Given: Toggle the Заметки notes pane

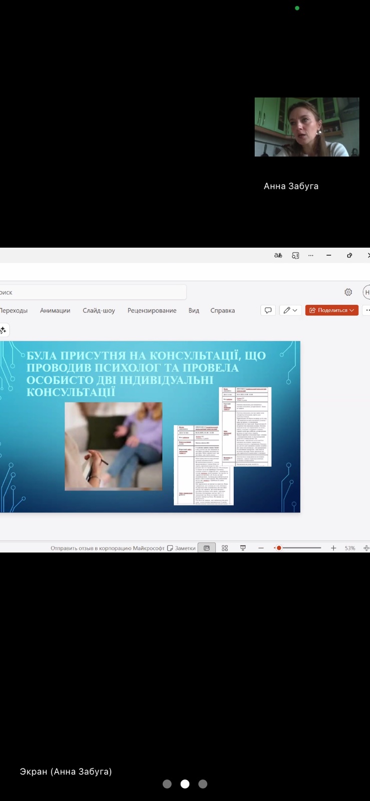Looking at the screenshot, I should pos(181,548).
